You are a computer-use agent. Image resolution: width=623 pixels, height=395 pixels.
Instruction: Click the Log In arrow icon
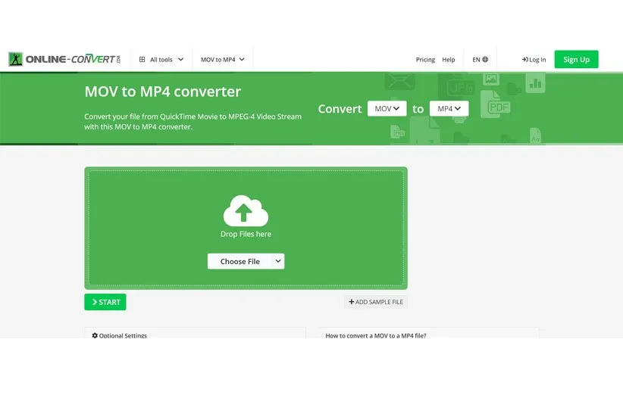[x=524, y=60]
